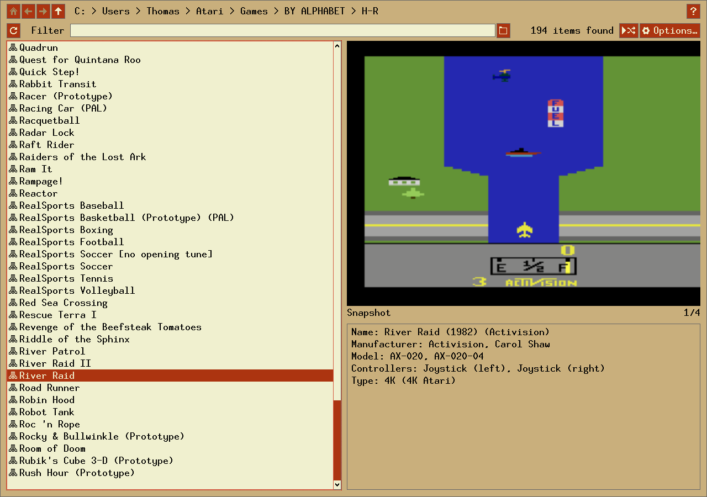Image resolution: width=707 pixels, height=497 pixels.
Task: Jump to the C: drive breadcrumb
Action: (x=80, y=11)
